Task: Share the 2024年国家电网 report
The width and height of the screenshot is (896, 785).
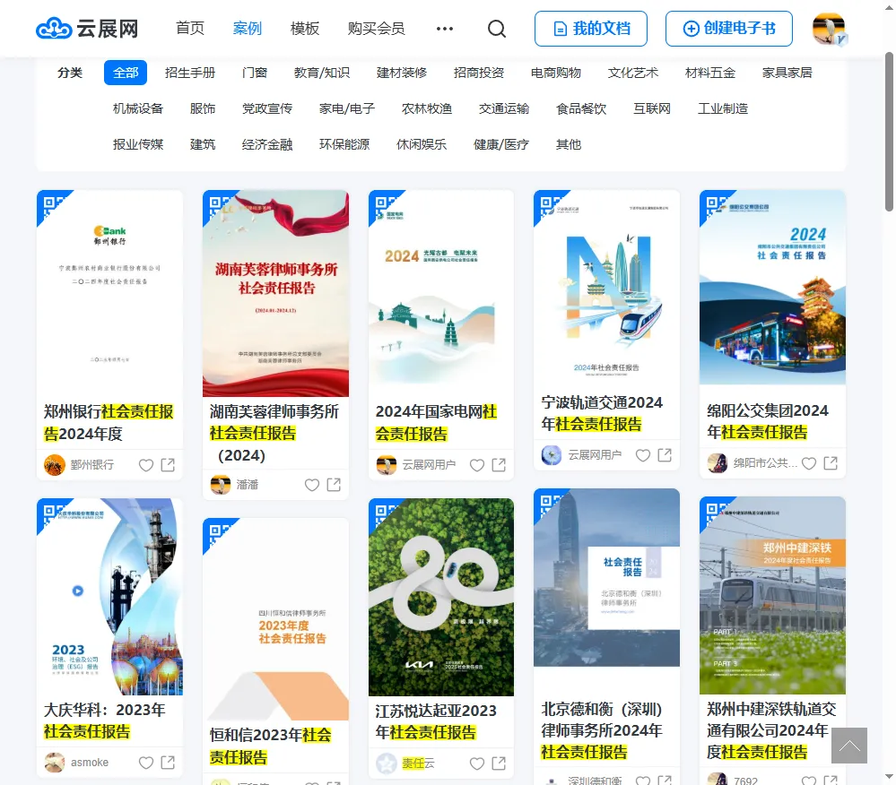Action: (x=499, y=465)
